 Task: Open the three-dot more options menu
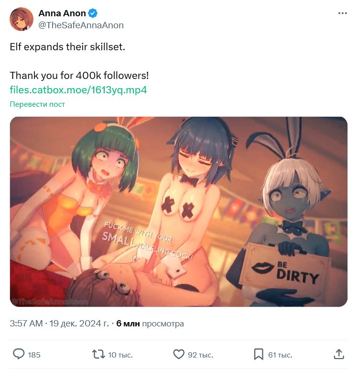343,13
